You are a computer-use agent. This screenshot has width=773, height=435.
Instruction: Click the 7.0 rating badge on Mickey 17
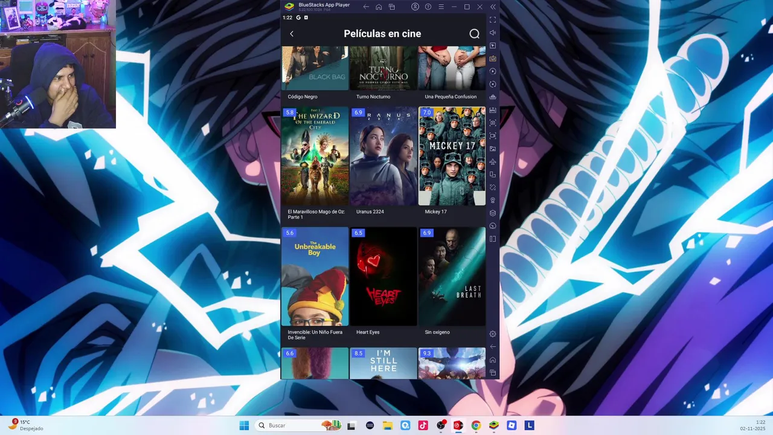pyautogui.click(x=426, y=112)
